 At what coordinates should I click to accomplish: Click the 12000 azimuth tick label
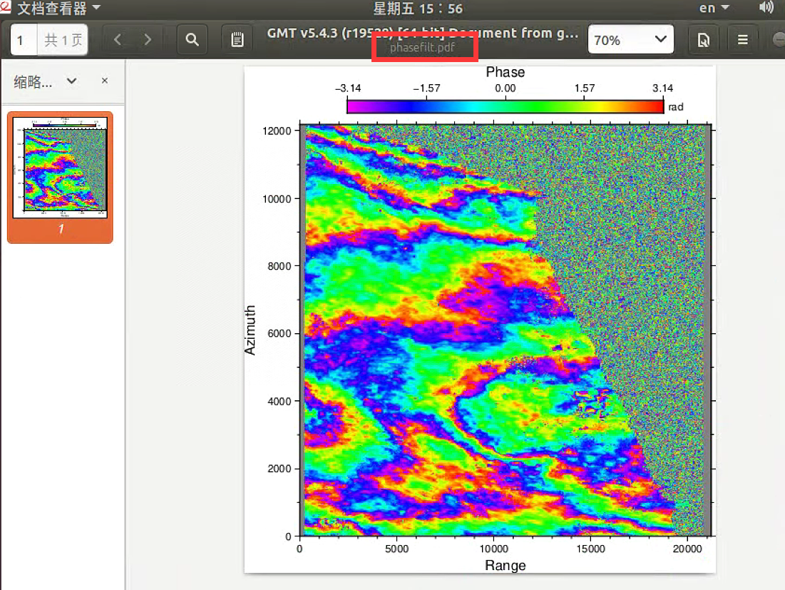tap(277, 131)
